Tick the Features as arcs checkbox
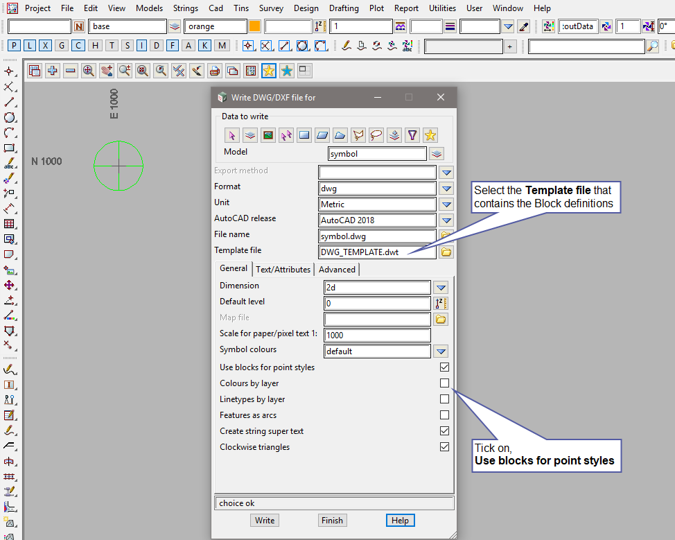This screenshot has width=675, height=540. (444, 415)
